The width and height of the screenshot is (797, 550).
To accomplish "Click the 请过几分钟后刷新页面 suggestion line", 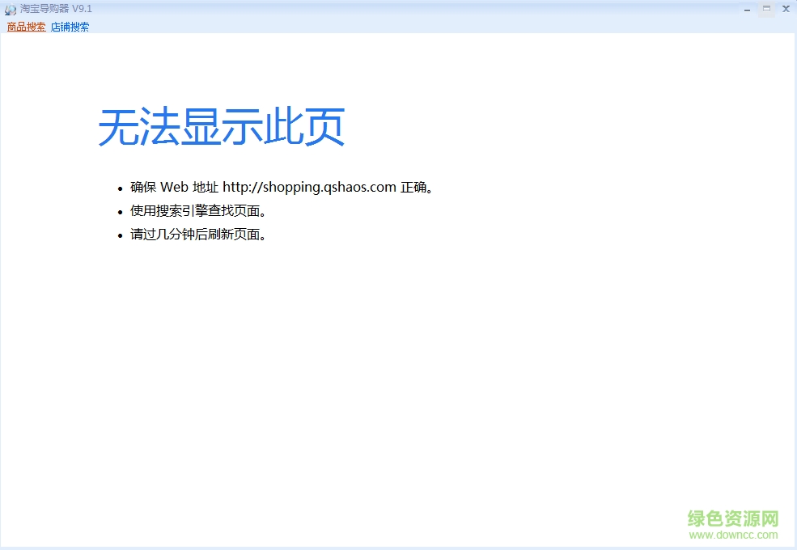I will (198, 235).
